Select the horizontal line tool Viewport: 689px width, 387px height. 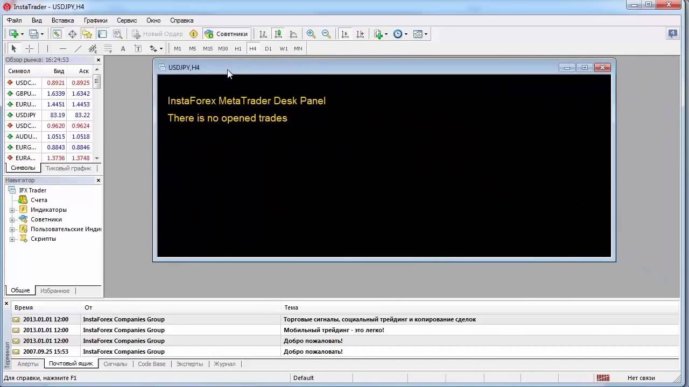(x=62, y=48)
